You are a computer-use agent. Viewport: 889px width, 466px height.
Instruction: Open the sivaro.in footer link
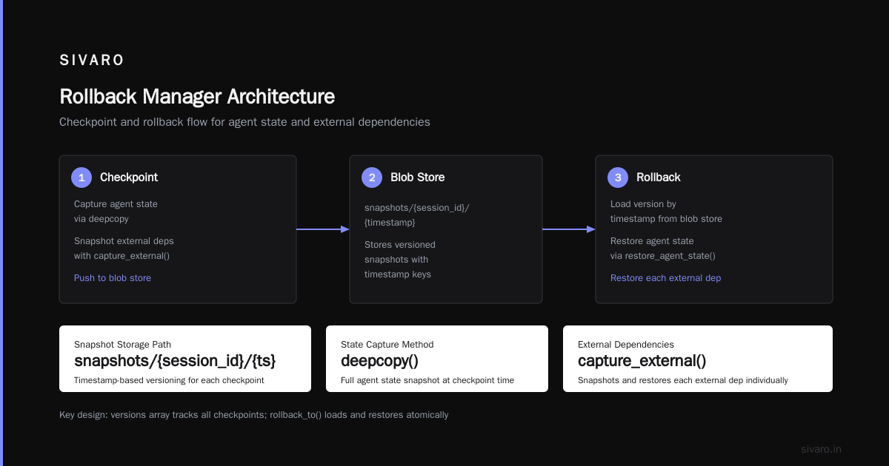[x=821, y=449]
